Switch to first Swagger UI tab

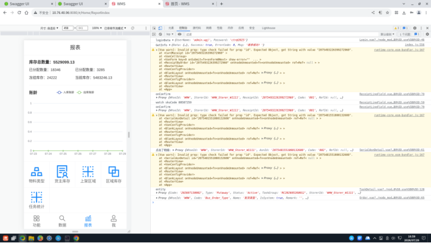(28, 4)
